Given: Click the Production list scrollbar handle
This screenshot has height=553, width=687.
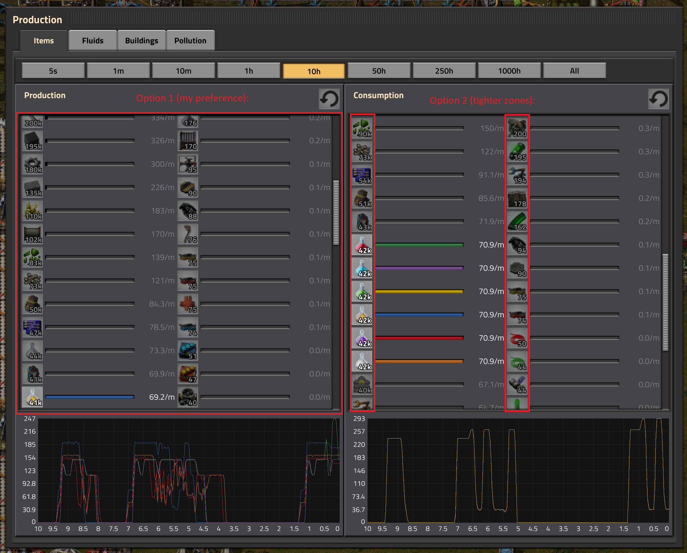Looking at the screenshot, I should [x=335, y=213].
